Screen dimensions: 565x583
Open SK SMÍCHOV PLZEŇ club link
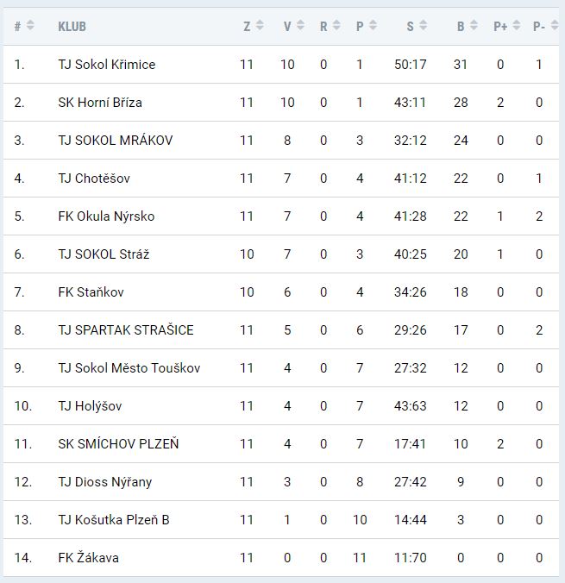(119, 444)
